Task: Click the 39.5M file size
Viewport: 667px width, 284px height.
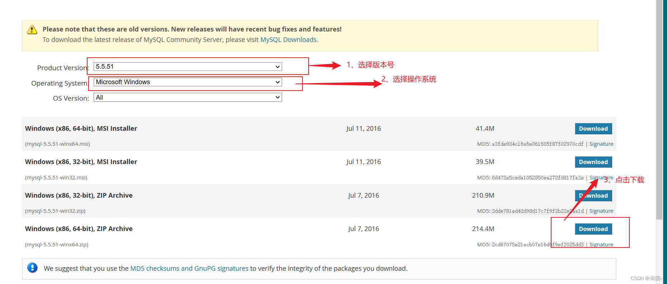Action: pos(485,162)
